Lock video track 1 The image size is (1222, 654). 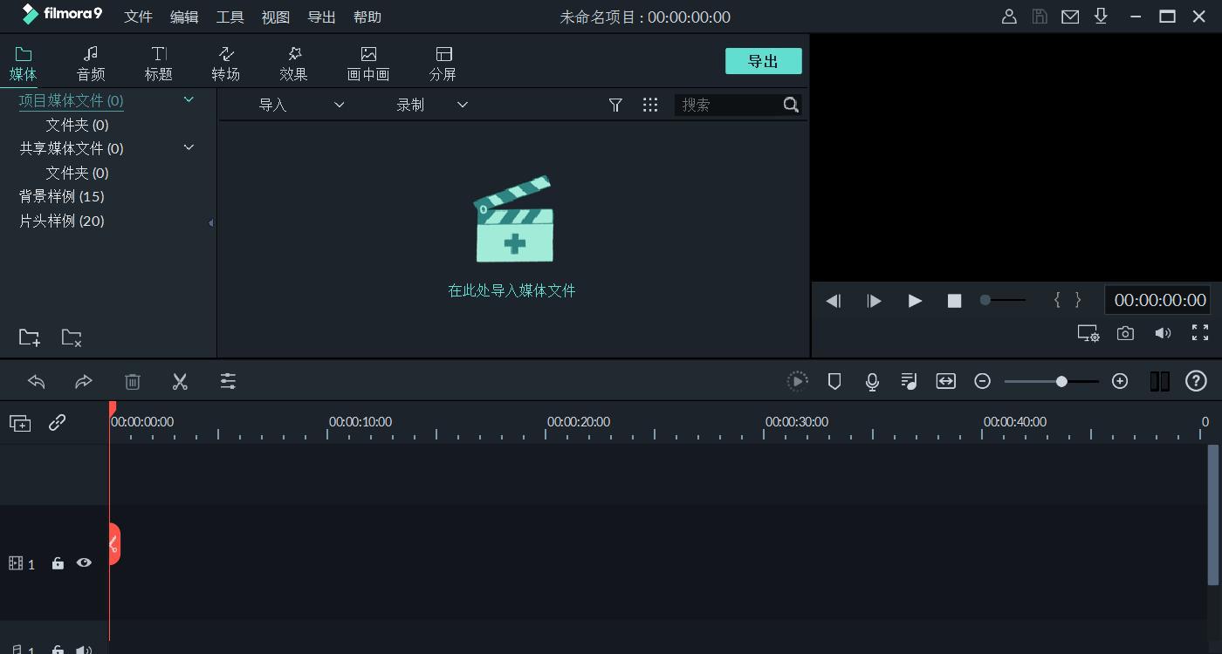[58, 562]
